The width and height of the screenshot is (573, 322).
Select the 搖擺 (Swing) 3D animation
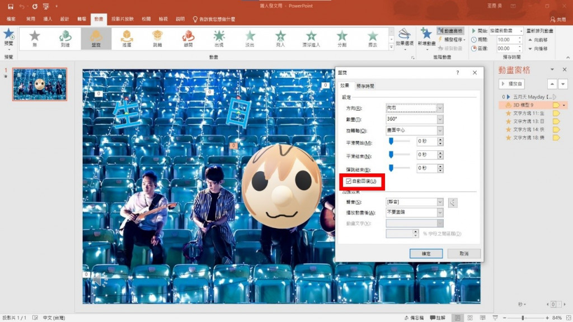pos(127,39)
